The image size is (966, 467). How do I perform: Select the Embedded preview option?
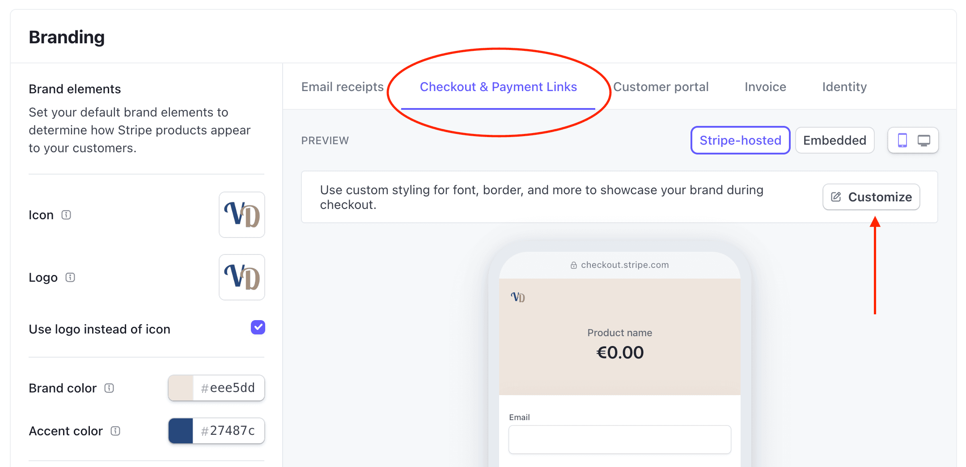point(835,140)
